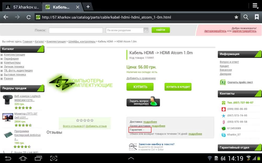Open a new tab with plus

click(x=88, y=7)
